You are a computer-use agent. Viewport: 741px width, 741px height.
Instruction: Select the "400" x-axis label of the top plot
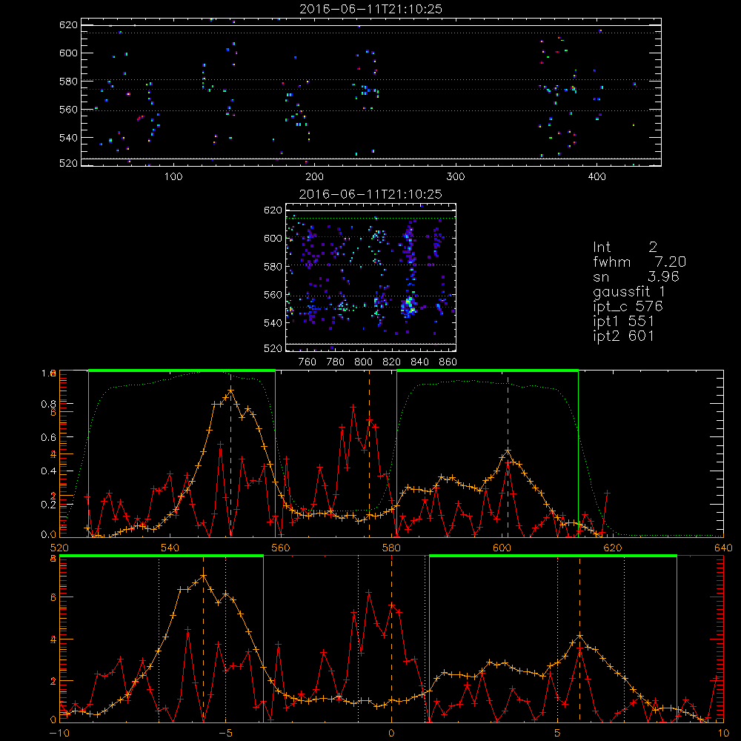click(x=597, y=177)
